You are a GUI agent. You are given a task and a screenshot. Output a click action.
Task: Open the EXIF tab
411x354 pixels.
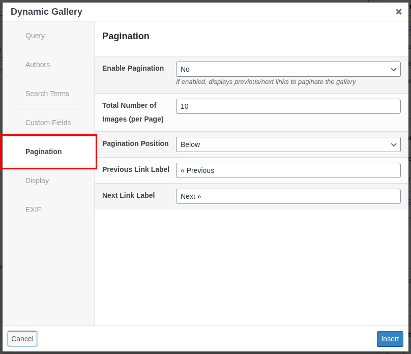(33, 210)
